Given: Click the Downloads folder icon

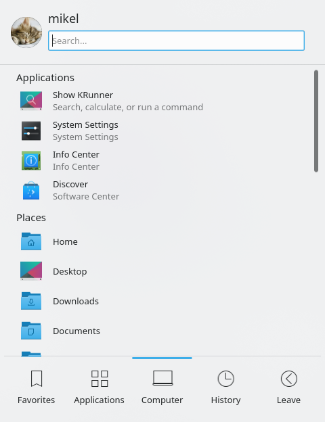Looking at the screenshot, I should tap(31, 301).
